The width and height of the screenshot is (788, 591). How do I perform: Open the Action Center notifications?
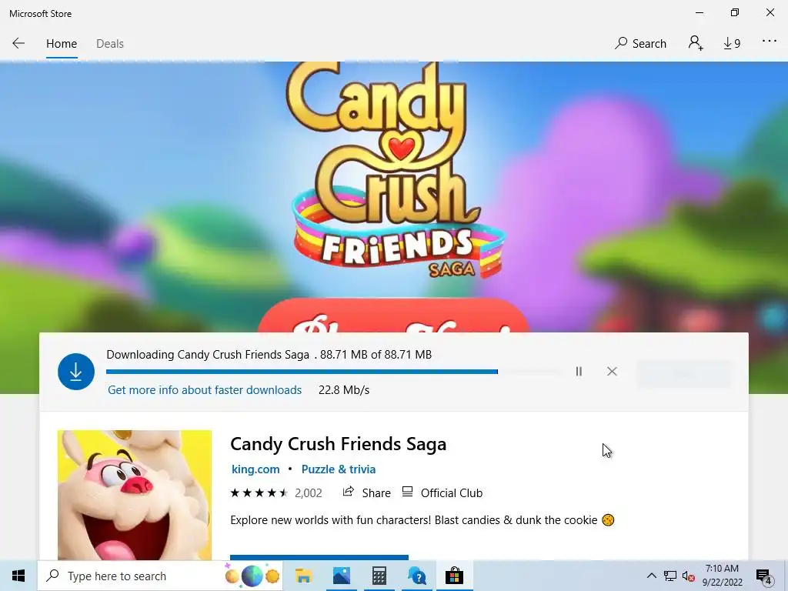click(763, 576)
